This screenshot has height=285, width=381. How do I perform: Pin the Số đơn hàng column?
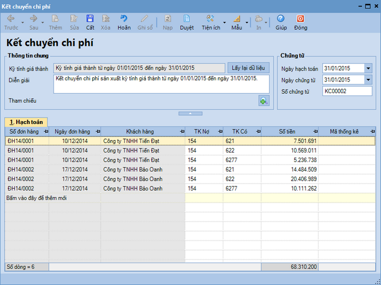click(46, 131)
